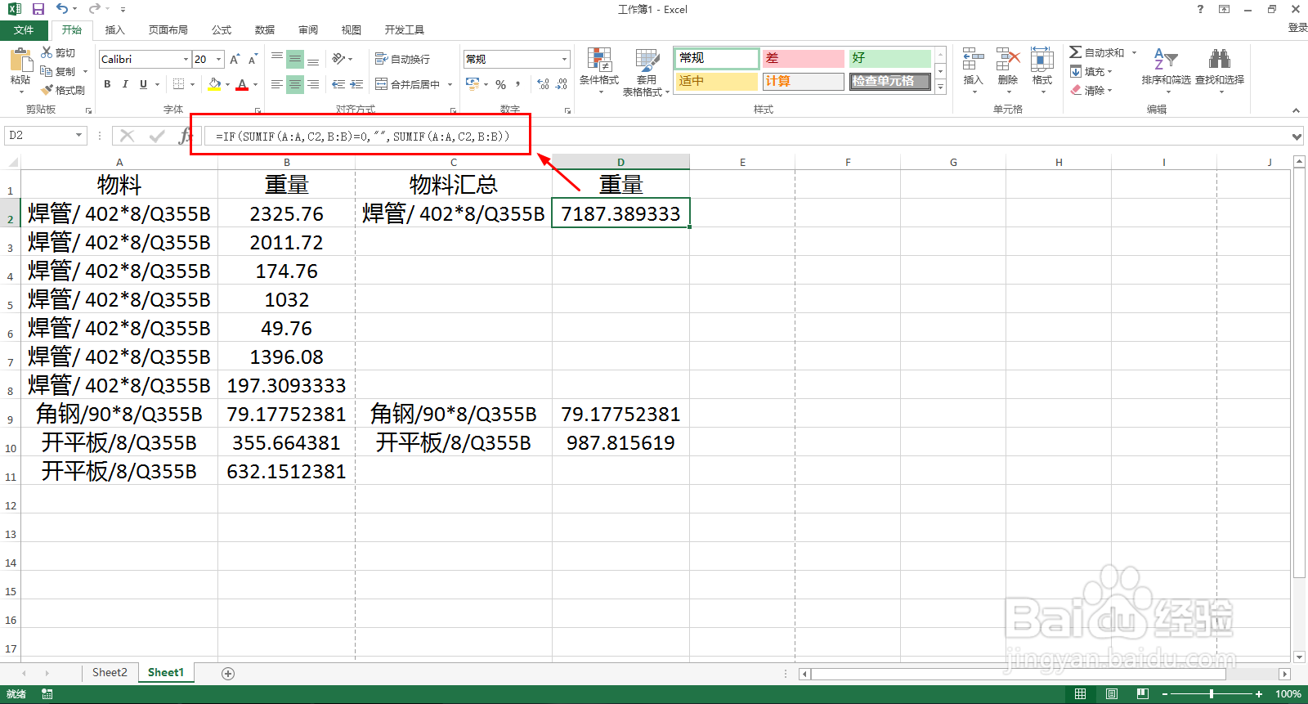Image resolution: width=1308 pixels, height=704 pixels.
Task: Click the increase decimal icon
Action: click(543, 84)
